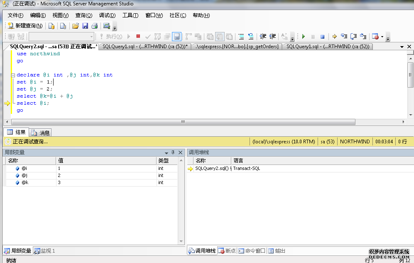Click the Print icon in the toolbar
414x263 pixels.
coord(95,26)
